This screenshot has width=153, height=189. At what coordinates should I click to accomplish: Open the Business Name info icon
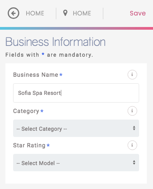tap(132, 74)
